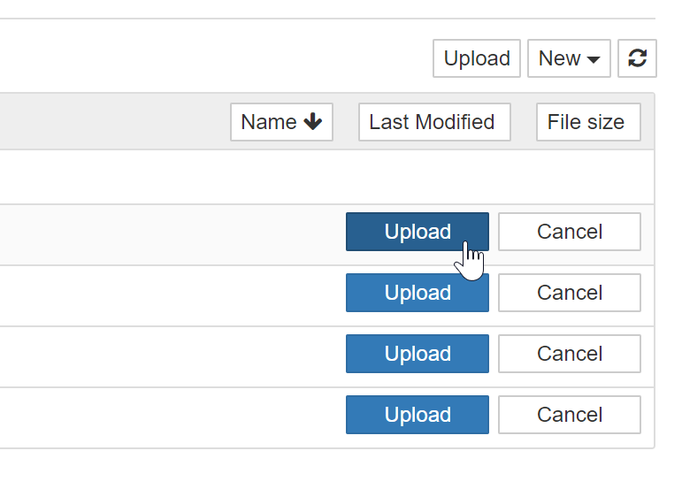Sort the files by Name
This screenshot has width=682, height=489.
[x=280, y=122]
